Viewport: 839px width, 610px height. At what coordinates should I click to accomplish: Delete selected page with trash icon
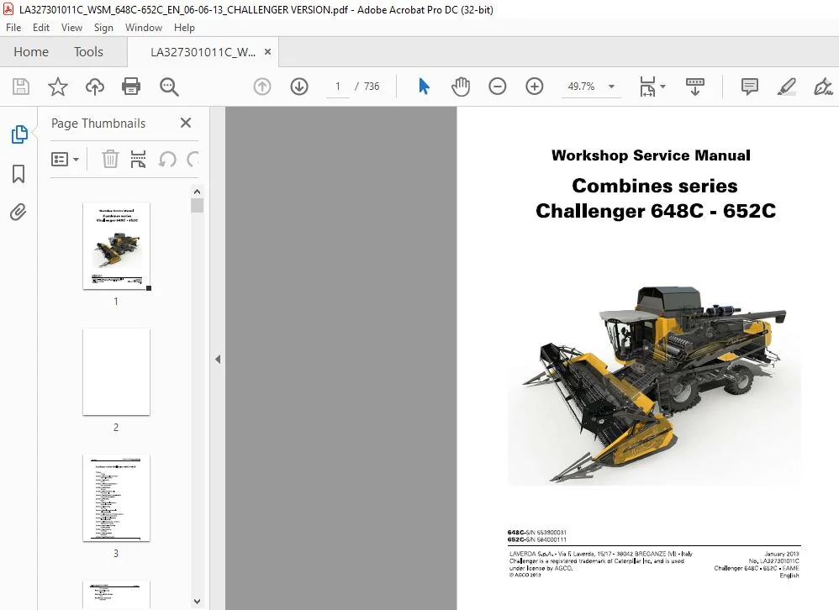click(x=110, y=159)
